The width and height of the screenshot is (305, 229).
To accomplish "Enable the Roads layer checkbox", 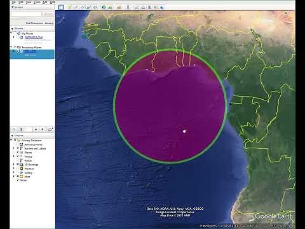I will click(x=18, y=160).
